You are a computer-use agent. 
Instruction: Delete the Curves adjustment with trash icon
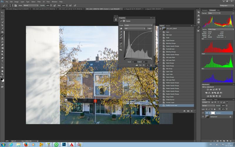tap(151, 65)
